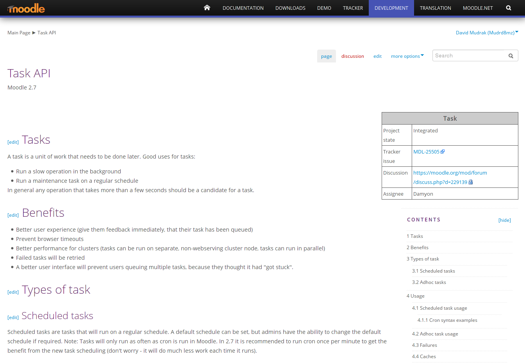Click the 'CONTENTS' heading
Viewport: 525px width, 364px height.
[x=424, y=220]
